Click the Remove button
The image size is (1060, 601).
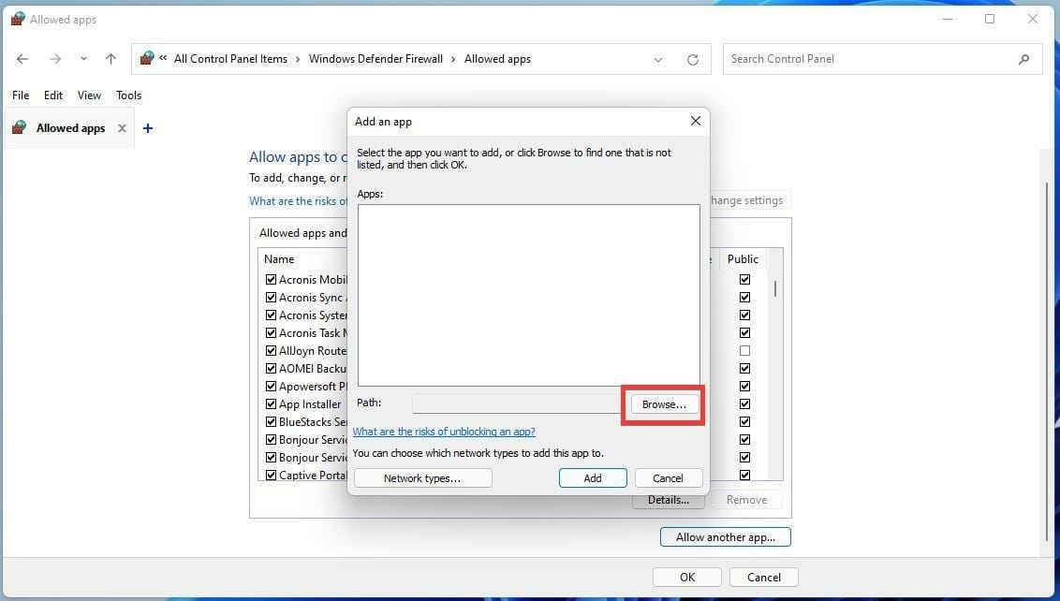click(x=747, y=500)
